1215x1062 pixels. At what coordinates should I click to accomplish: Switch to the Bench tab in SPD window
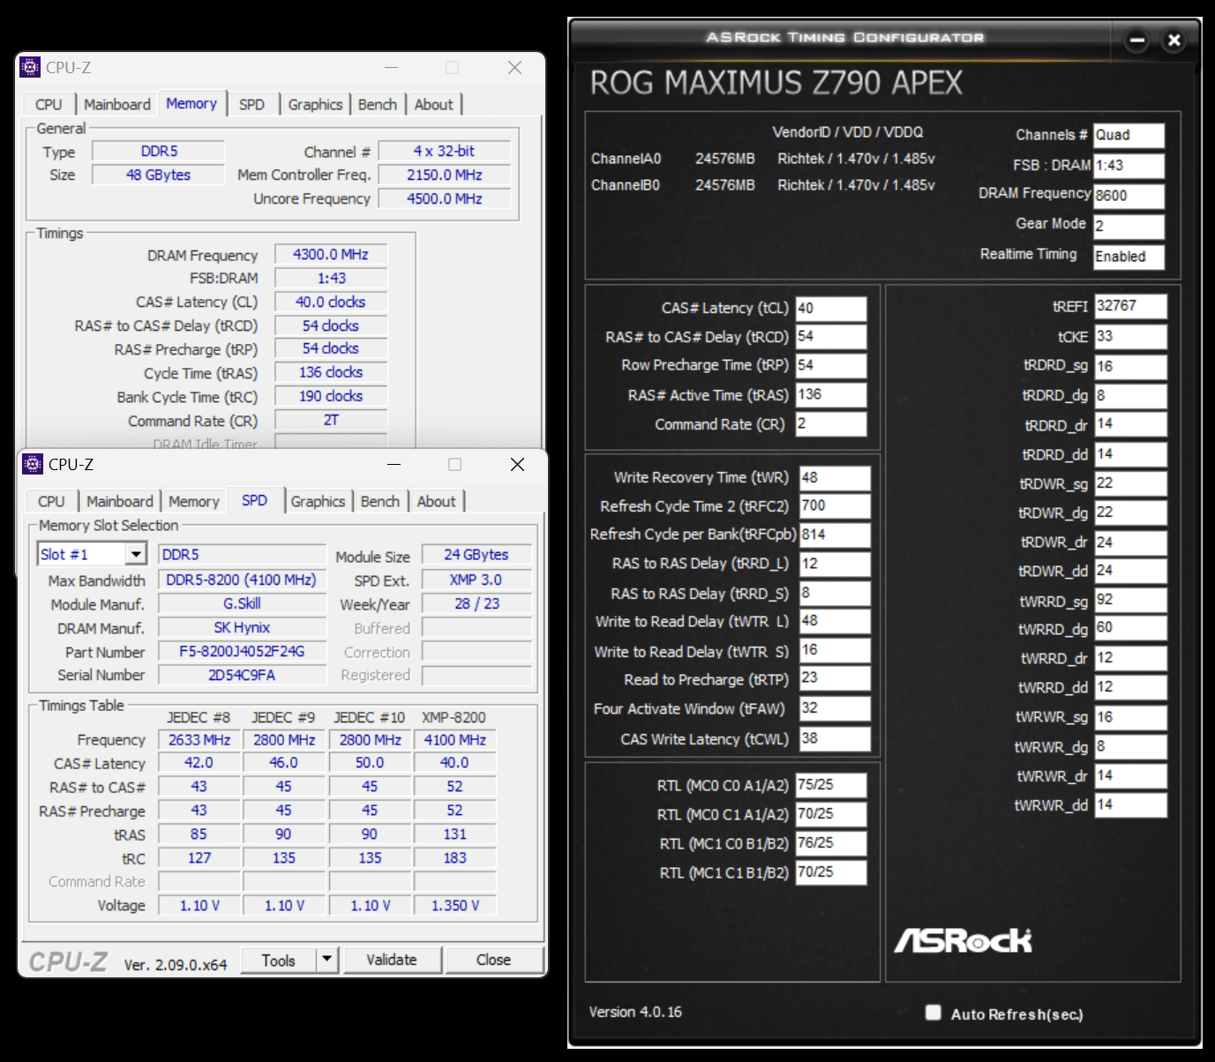tap(380, 501)
